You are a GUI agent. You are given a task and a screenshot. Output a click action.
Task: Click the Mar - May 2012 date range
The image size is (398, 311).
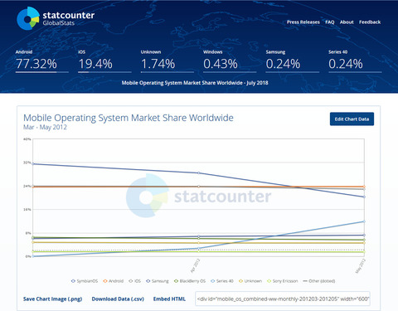(45, 127)
